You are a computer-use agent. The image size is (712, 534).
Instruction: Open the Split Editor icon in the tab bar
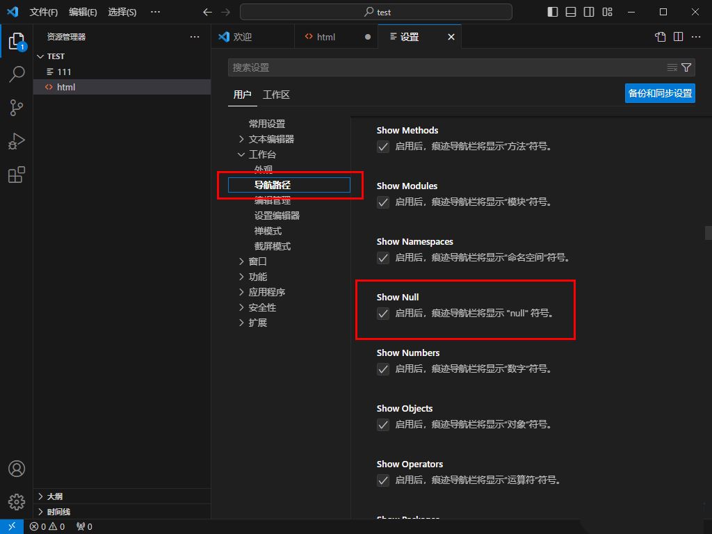click(679, 36)
